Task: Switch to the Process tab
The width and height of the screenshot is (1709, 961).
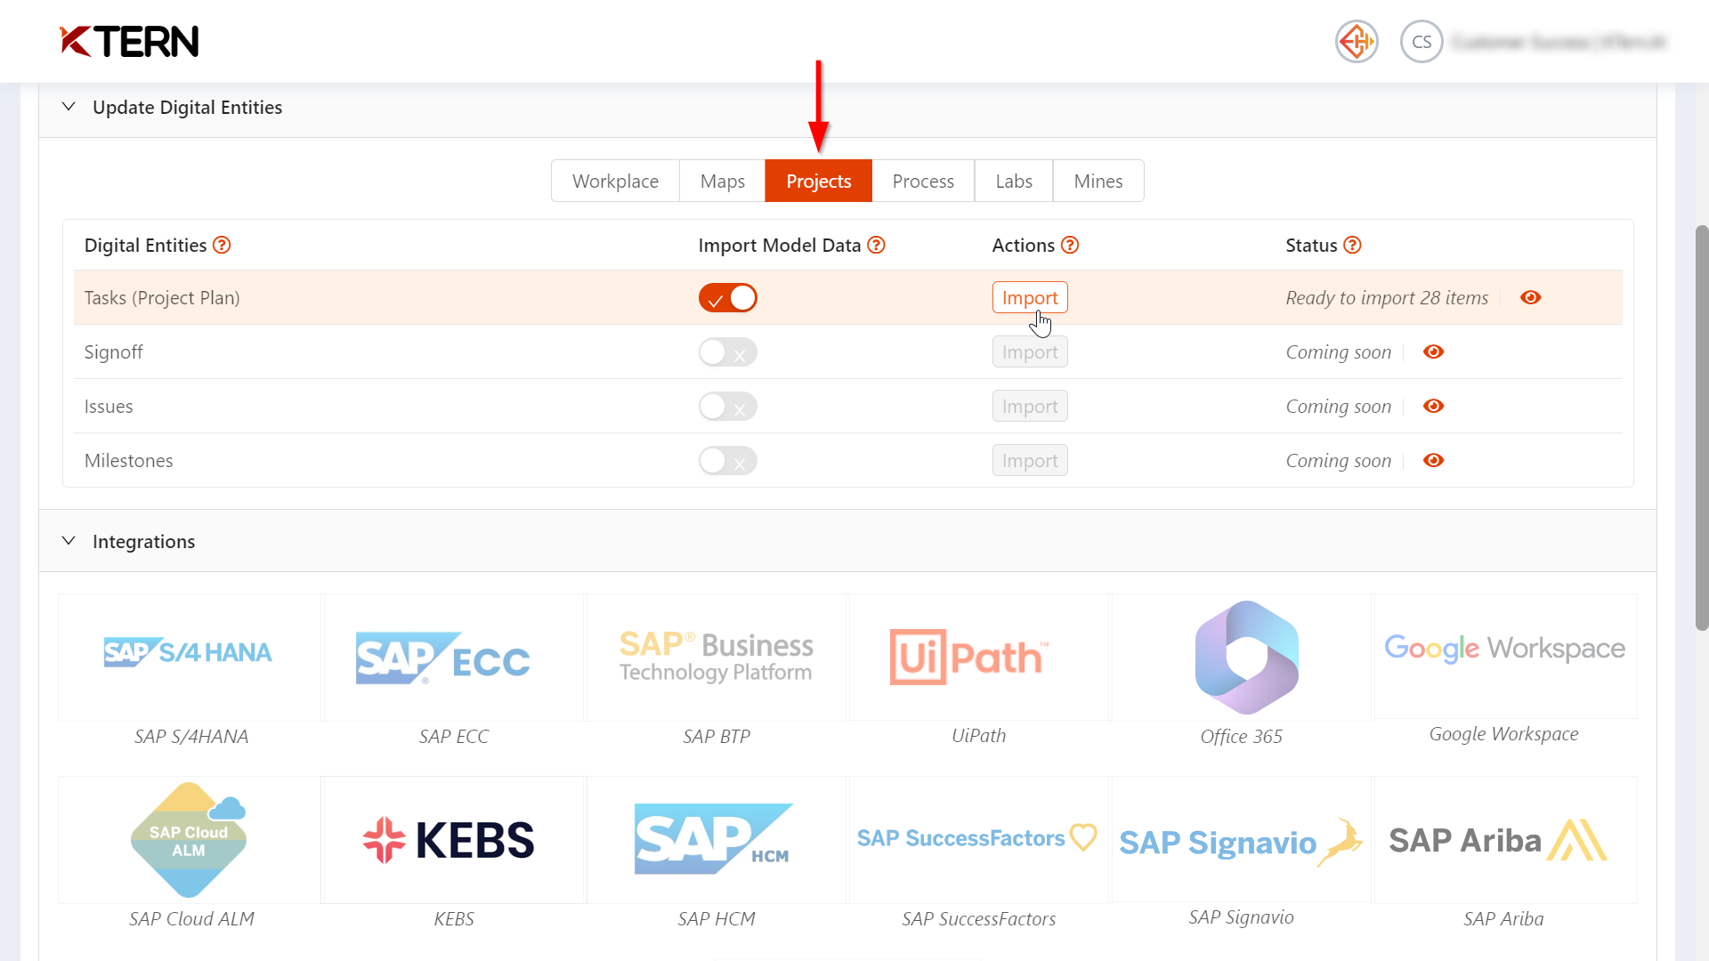Action: 923,181
